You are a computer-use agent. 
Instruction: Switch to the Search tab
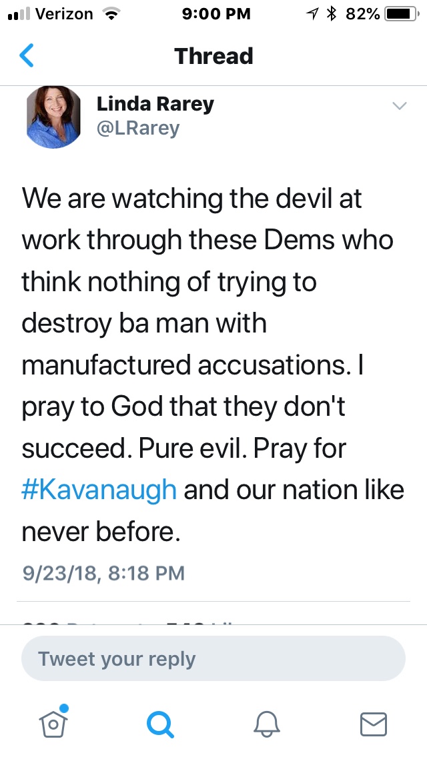(160, 723)
